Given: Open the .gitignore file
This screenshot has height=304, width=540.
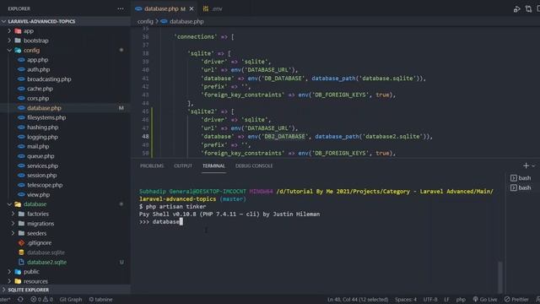Looking at the screenshot, I should (39, 243).
